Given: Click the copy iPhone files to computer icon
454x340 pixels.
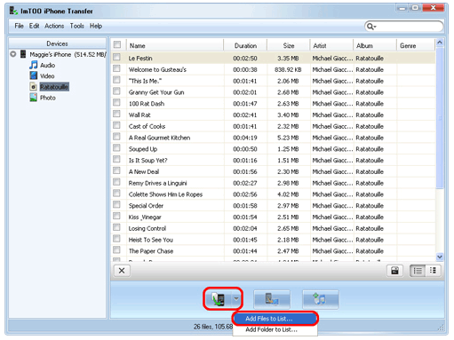Looking at the screenshot, I should point(272,299).
